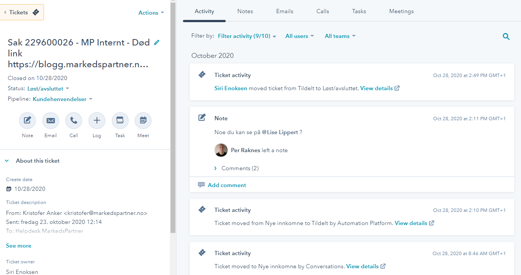The width and height of the screenshot is (521, 275).
Task: Click Create date value 10/28/2020
Action: click(30, 189)
